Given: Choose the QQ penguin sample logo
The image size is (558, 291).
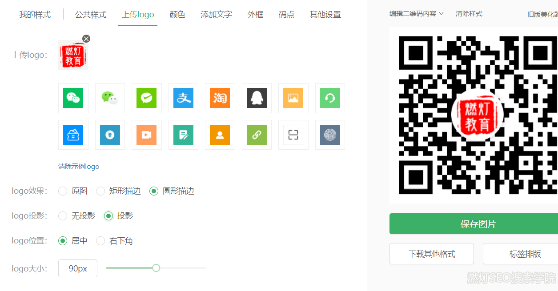Looking at the screenshot, I should coord(257,98).
